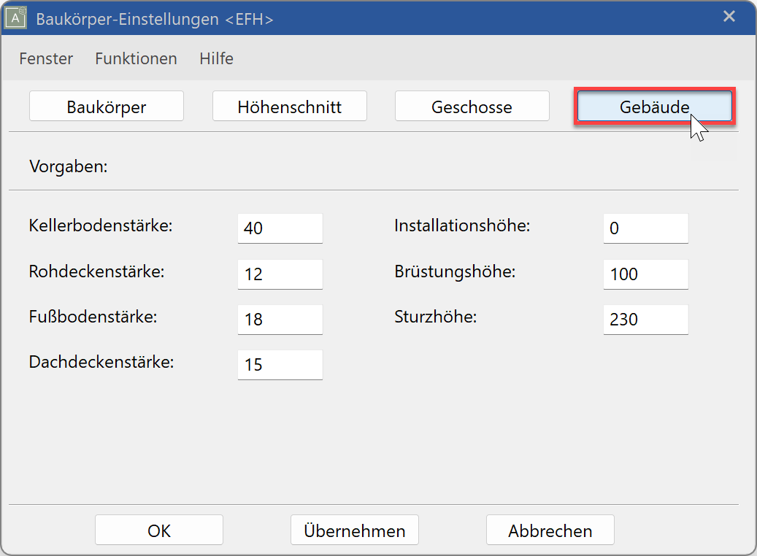Click the Rohdeckenstärke value field
The image size is (757, 556).
click(x=280, y=274)
